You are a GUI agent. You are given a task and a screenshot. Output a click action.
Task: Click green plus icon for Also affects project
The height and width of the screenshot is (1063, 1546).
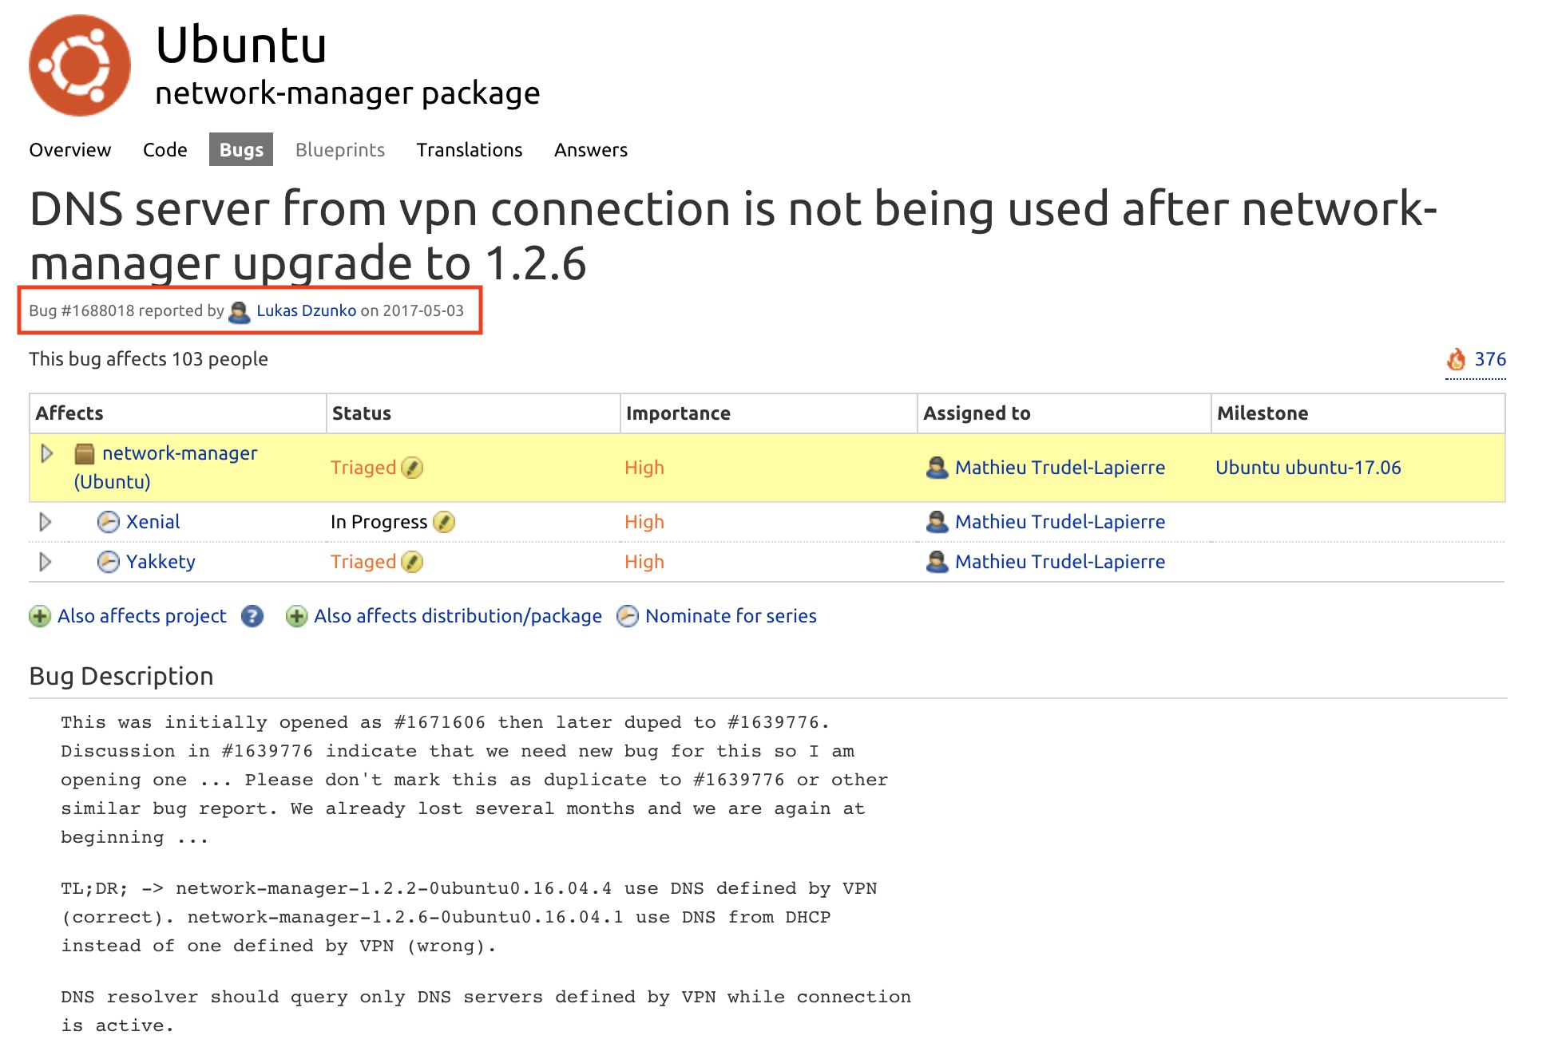tap(40, 616)
